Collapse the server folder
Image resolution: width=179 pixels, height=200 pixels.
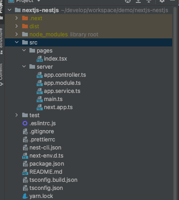point(24,67)
